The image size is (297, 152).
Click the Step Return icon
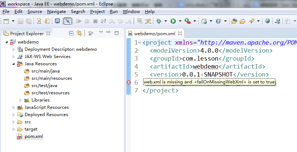coord(129,21)
